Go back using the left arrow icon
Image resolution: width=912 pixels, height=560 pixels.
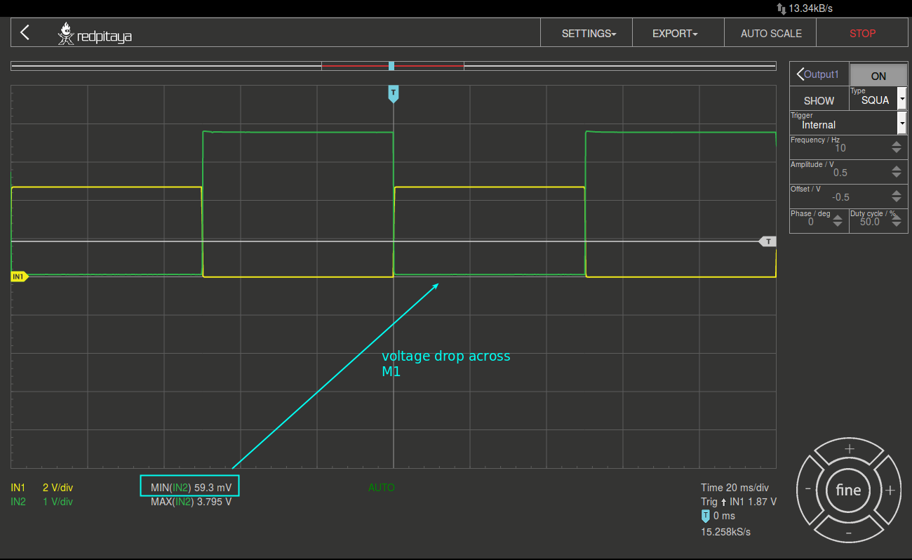tap(25, 32)
